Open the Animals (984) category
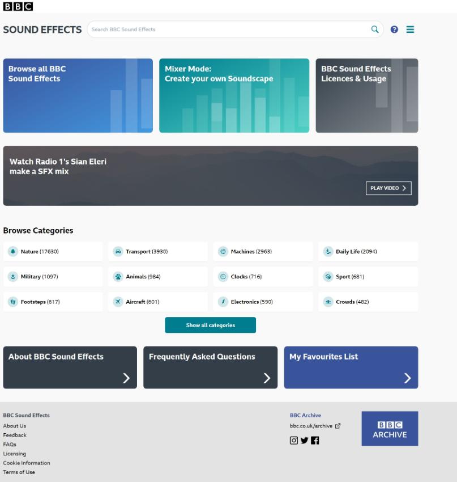Screen dimensions: 457x482 pos(158,277)
